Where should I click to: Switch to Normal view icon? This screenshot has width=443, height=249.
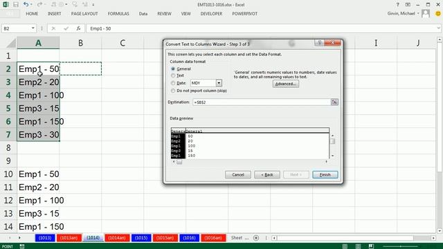tap(345, 246)
